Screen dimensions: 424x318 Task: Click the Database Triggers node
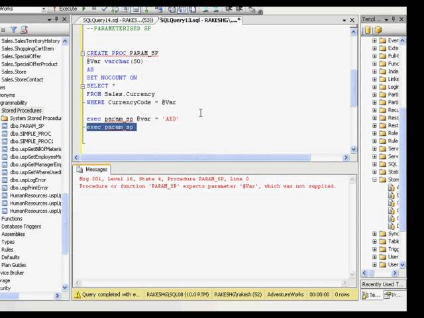21,227
